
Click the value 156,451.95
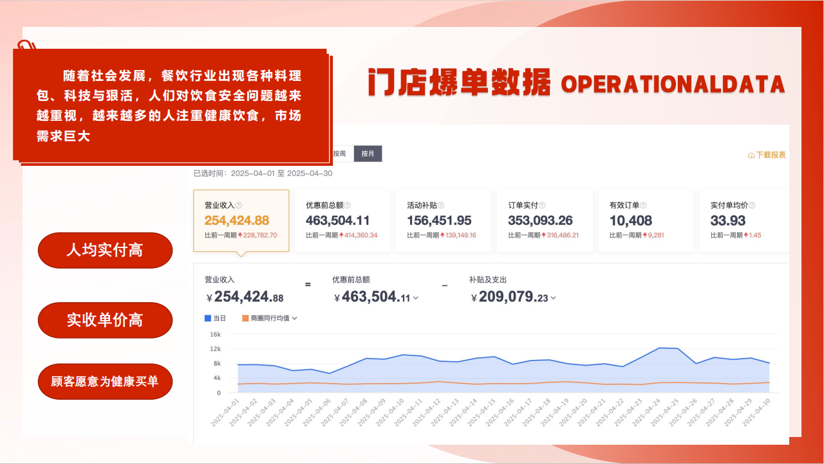[439, 220]
